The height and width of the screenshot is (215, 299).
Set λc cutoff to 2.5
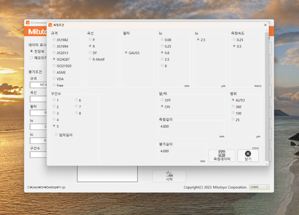162,59
